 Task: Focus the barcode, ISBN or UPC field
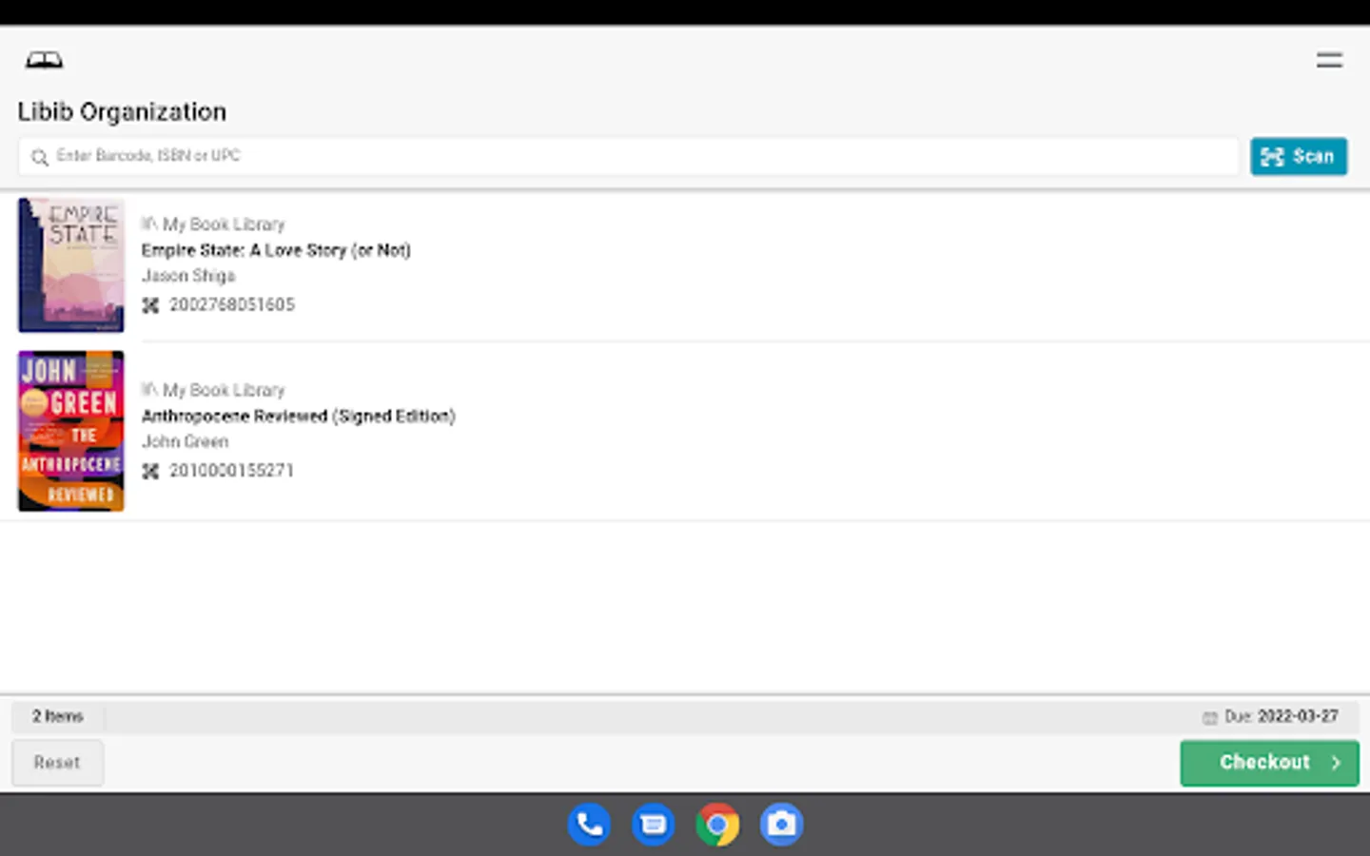pos(628,156)
